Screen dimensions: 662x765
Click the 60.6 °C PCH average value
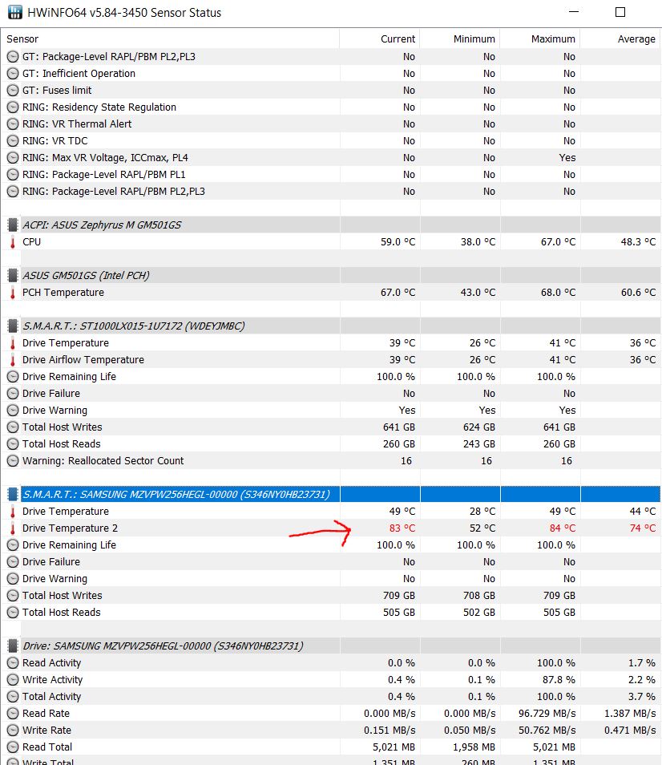tap(638, 293)
